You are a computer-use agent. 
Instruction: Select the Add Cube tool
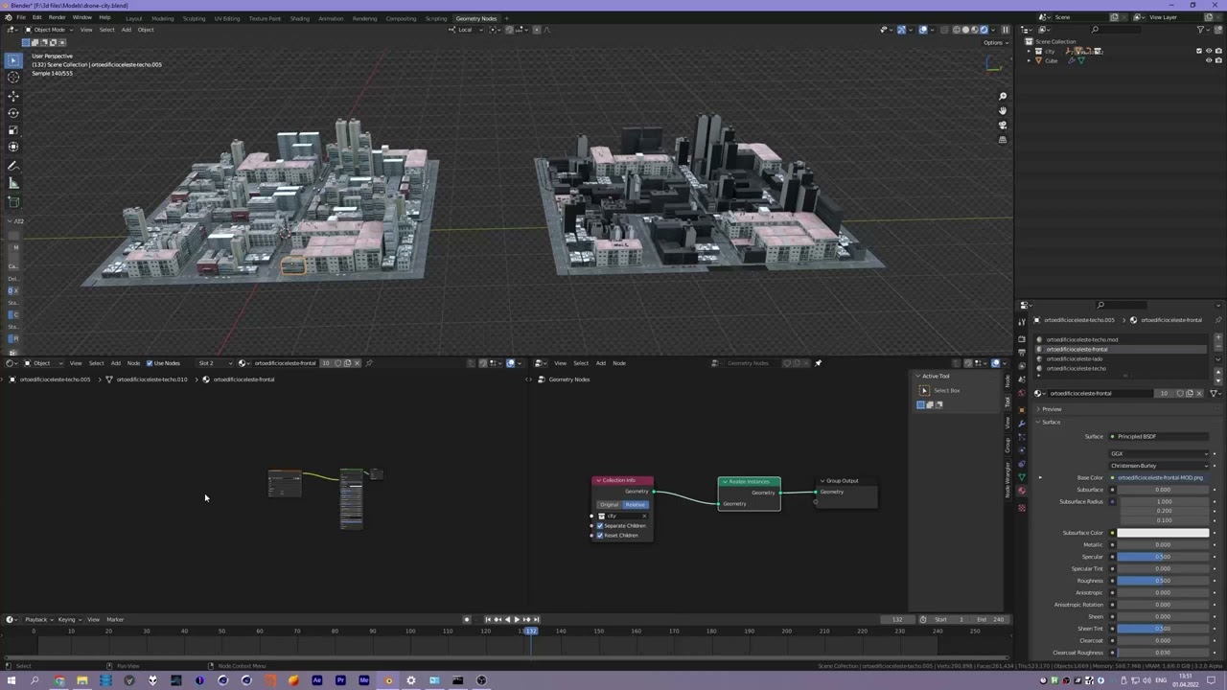(13, 202)
